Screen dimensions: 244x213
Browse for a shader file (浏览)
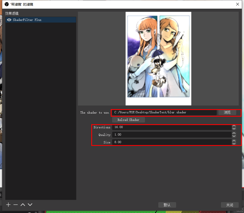pyautogui.click(x=227, y=112)
